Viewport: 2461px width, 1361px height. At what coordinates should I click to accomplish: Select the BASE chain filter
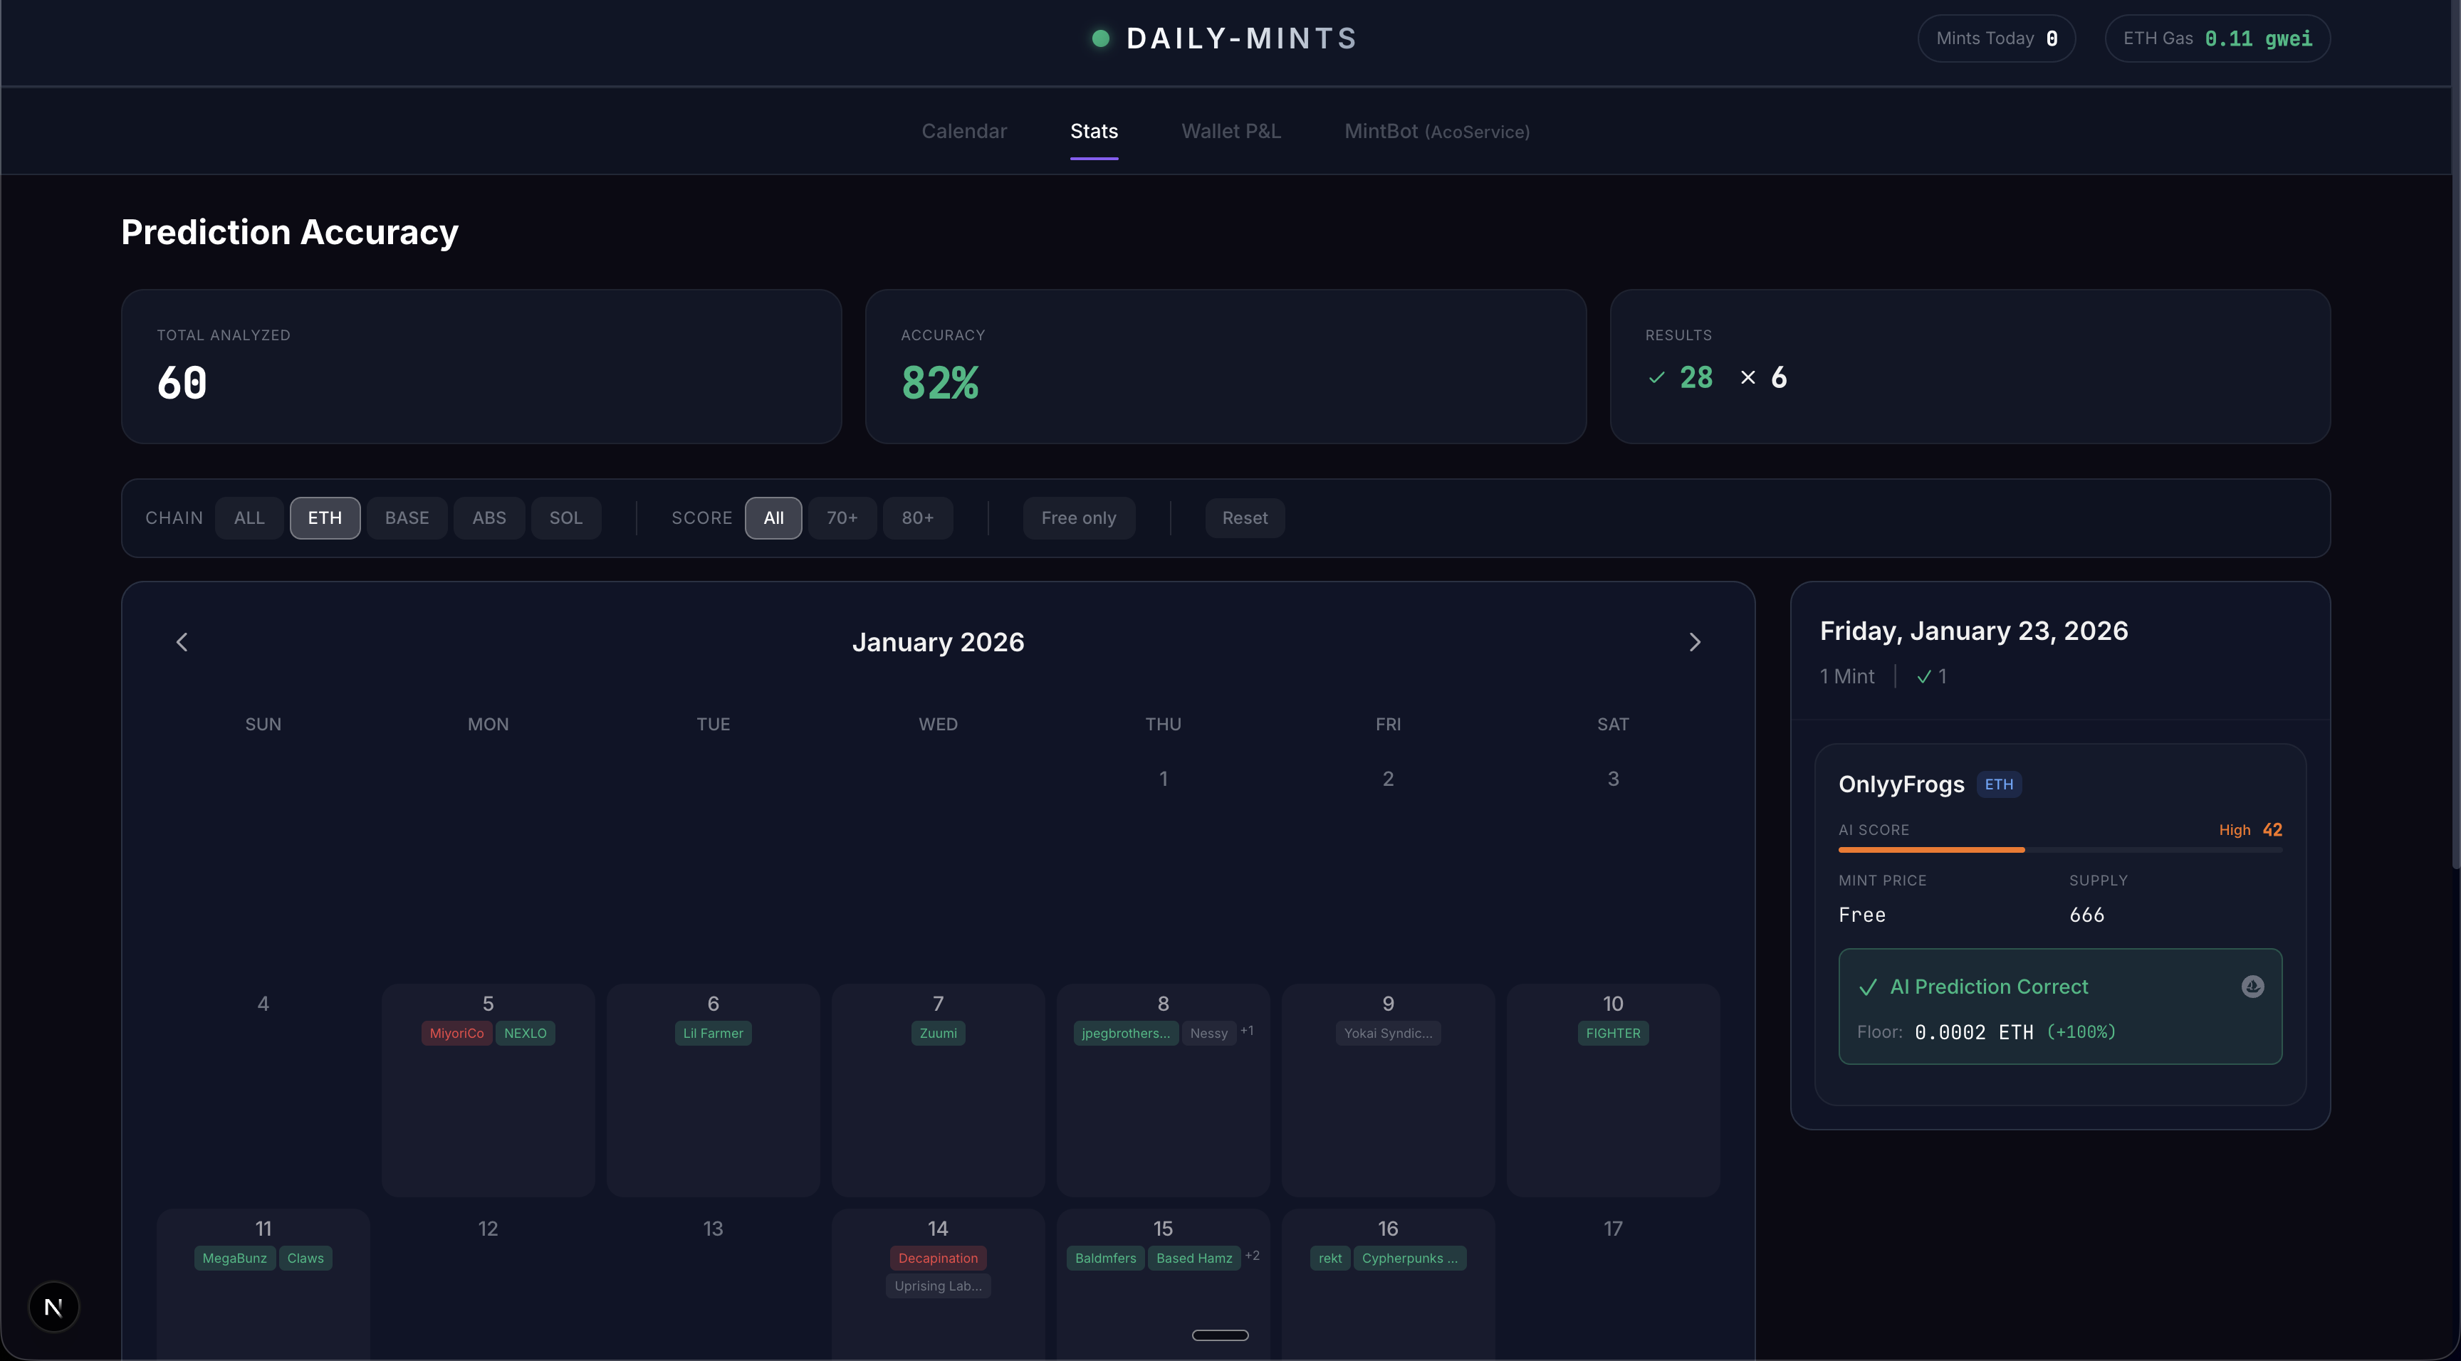tap(406, 517)
